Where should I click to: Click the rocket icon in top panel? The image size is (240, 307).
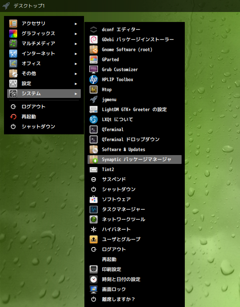6,6
